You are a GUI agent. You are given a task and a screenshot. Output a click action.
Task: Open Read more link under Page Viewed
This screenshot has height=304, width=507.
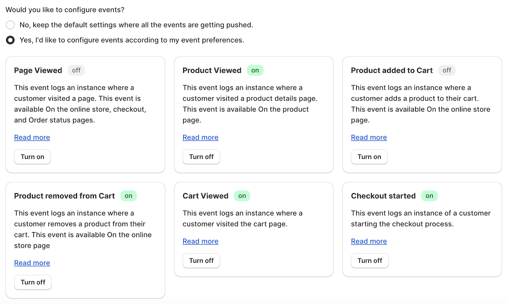click(32, 137)
